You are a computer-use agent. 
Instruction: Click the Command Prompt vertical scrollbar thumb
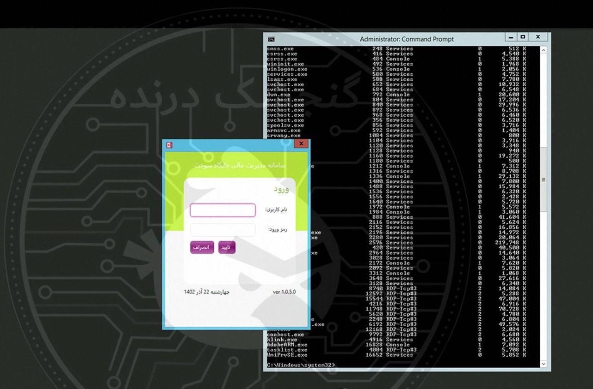tap(544, 180)
